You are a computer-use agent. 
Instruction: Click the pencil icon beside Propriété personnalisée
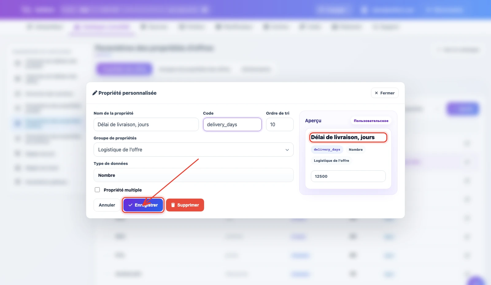coord(95,93)
